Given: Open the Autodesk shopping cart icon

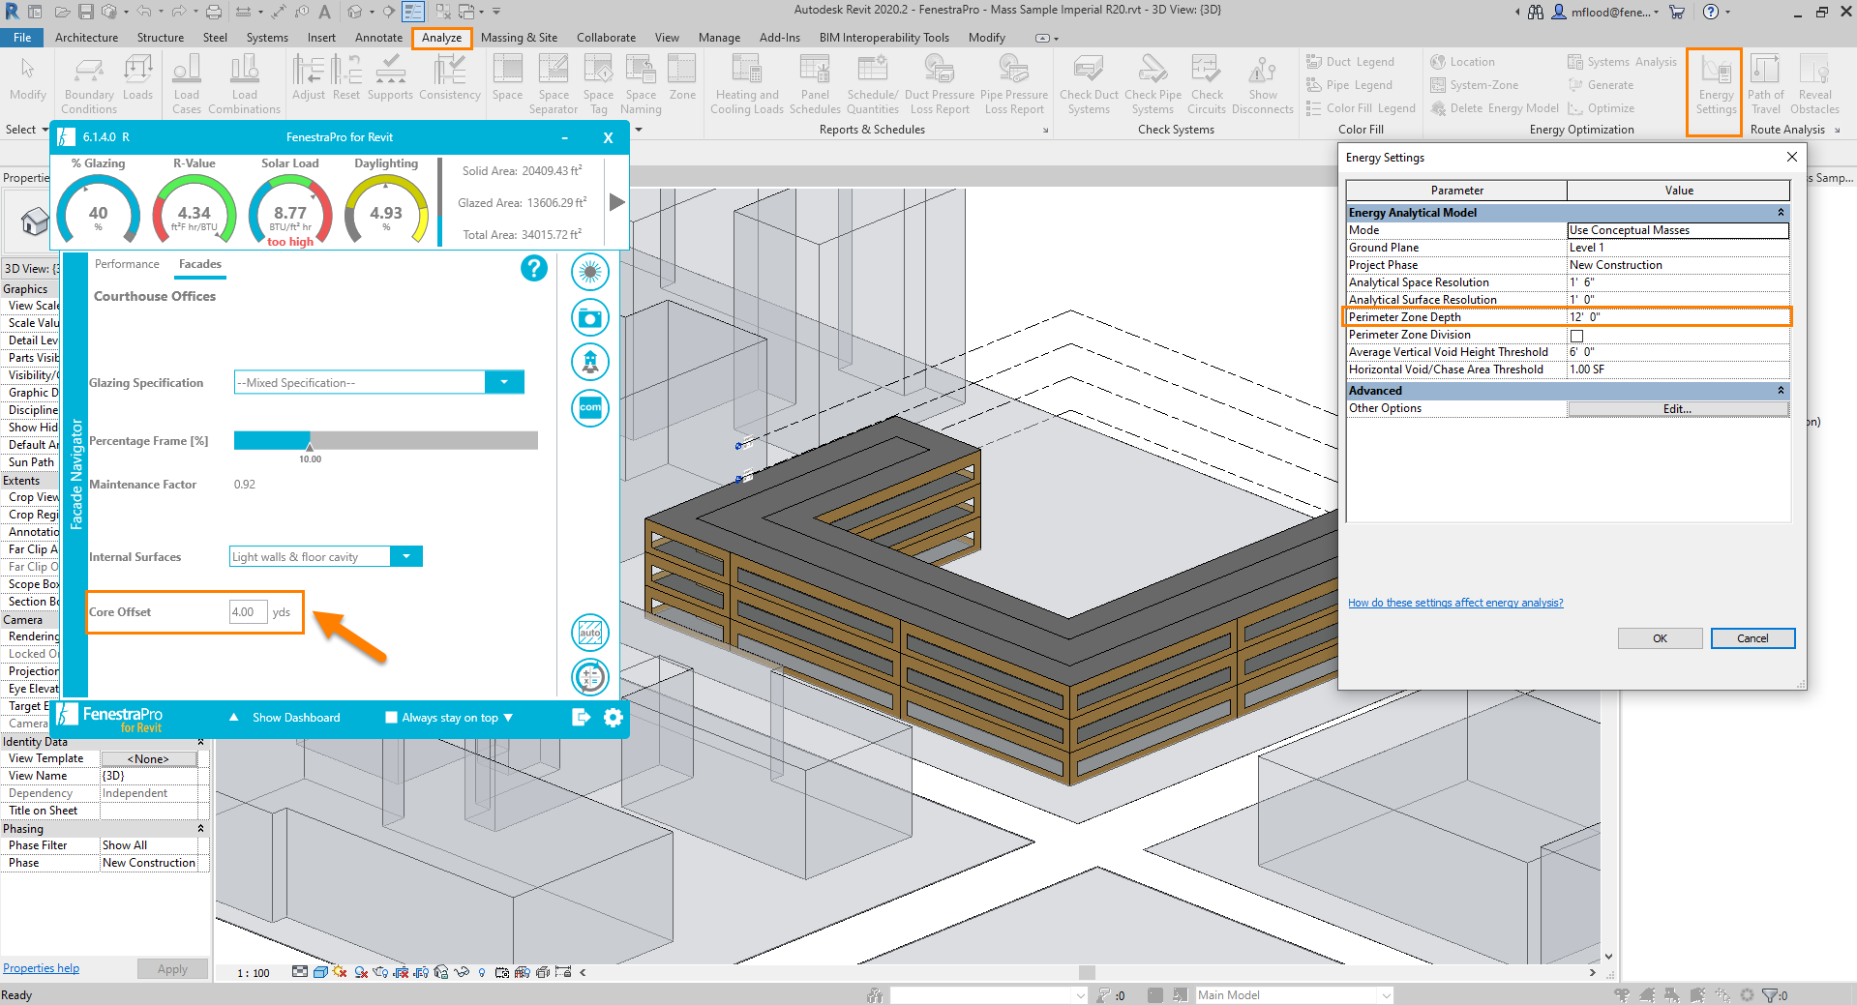Looking at the screenshot, I should [x=1677, y=12].
